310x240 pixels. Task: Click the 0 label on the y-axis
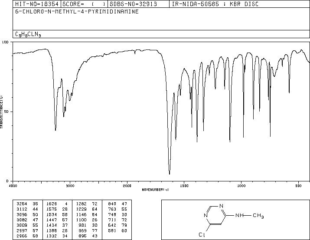(x=7, y=181)
